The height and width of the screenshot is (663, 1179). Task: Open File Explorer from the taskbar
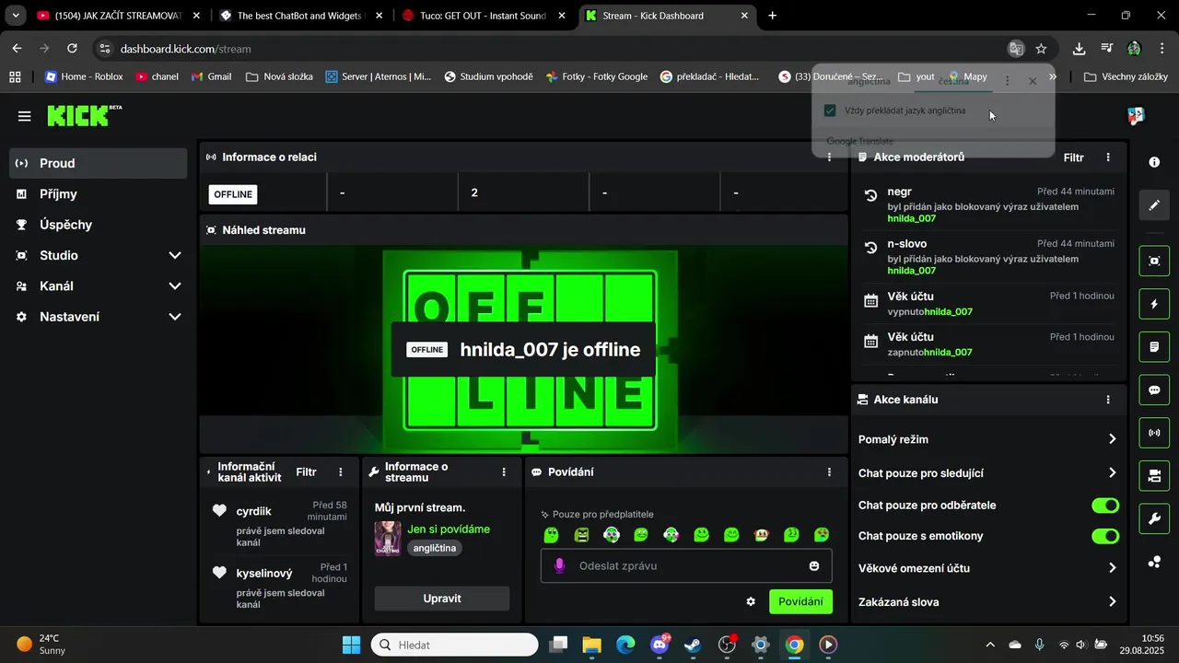591,645
